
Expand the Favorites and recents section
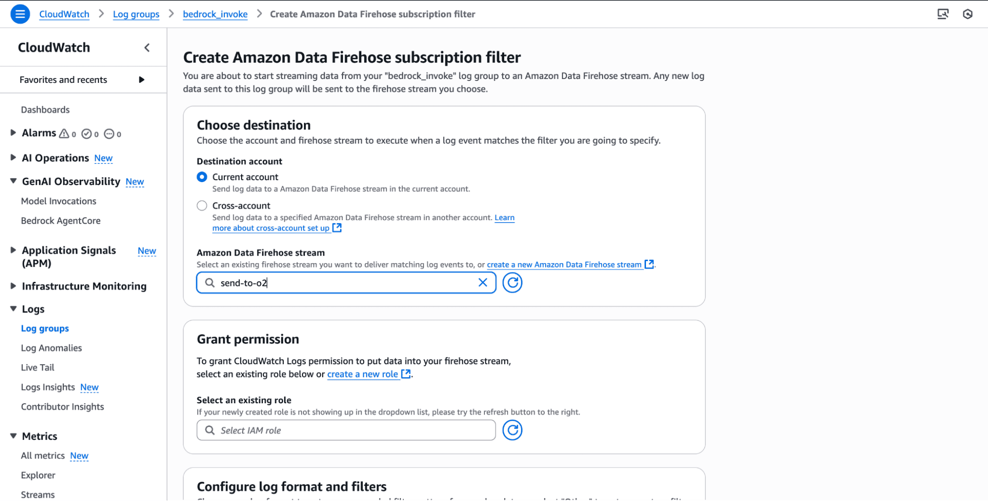click(x=142, y=79)
